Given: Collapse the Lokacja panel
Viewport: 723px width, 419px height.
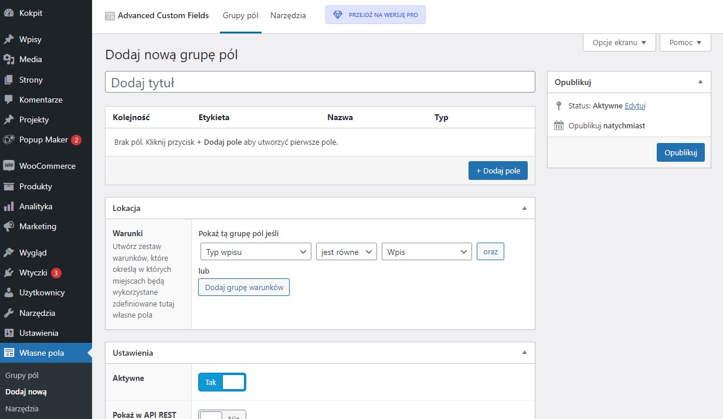Looking at the screenshot, I should point(524,208).
